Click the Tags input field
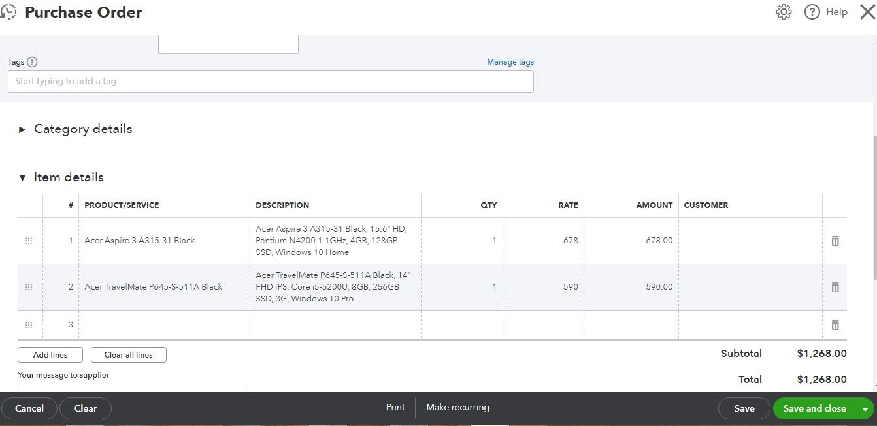 coord(271,82)
